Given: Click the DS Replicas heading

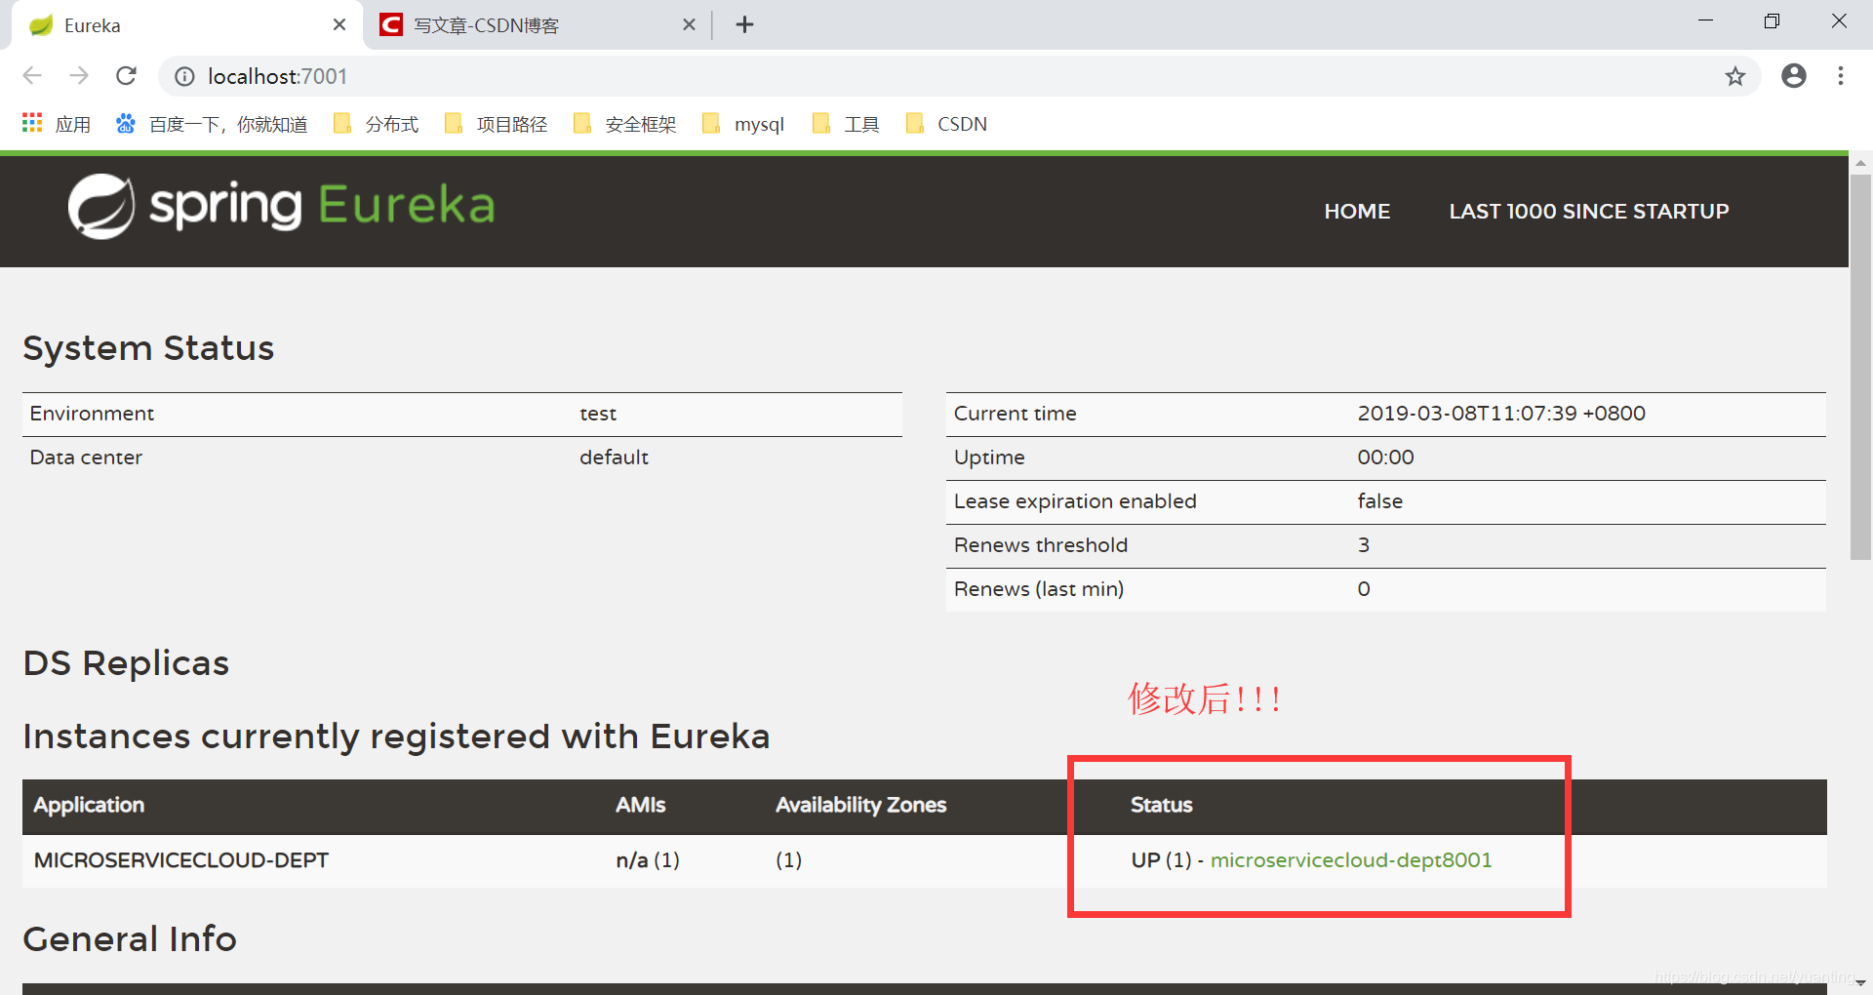Looking at the screenshot, I should tap(126, 663).
